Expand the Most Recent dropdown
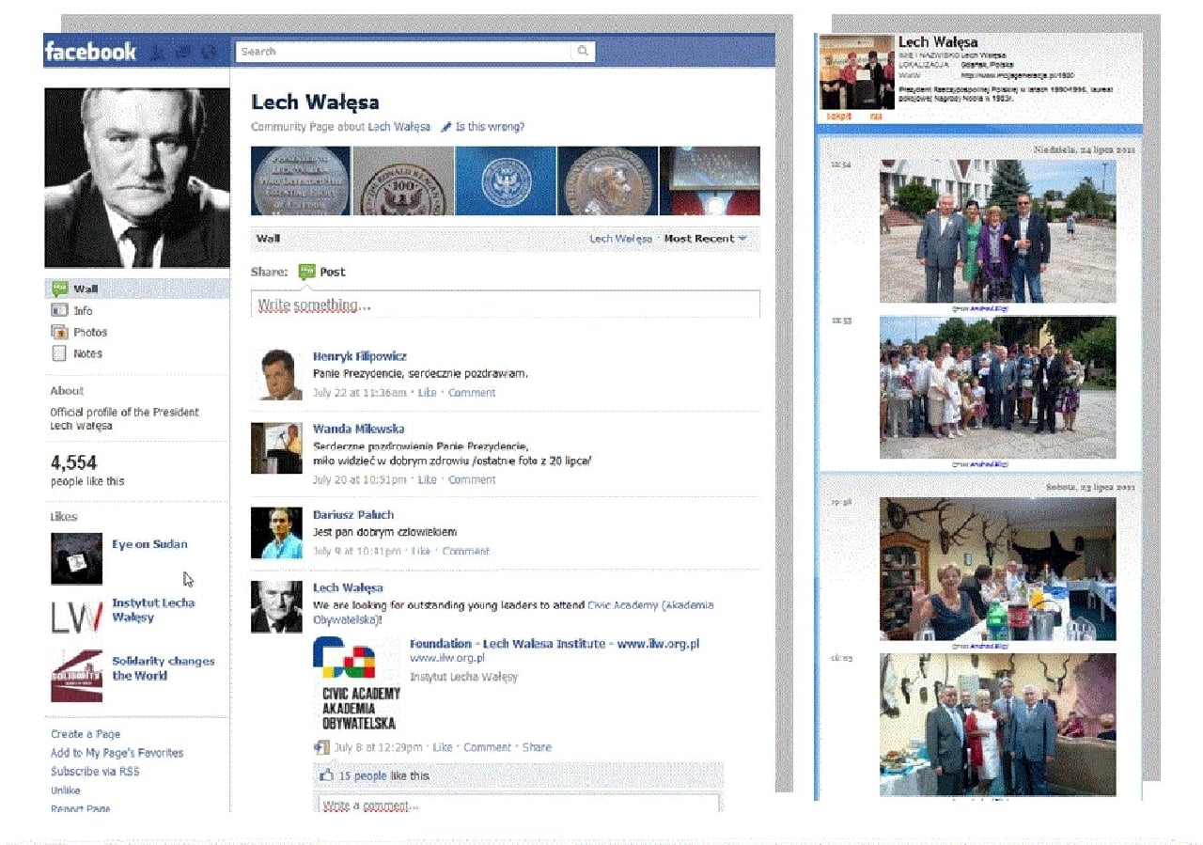Viewport: 1203px width, 845px height. pyautogui.click(x=742, y=239)
